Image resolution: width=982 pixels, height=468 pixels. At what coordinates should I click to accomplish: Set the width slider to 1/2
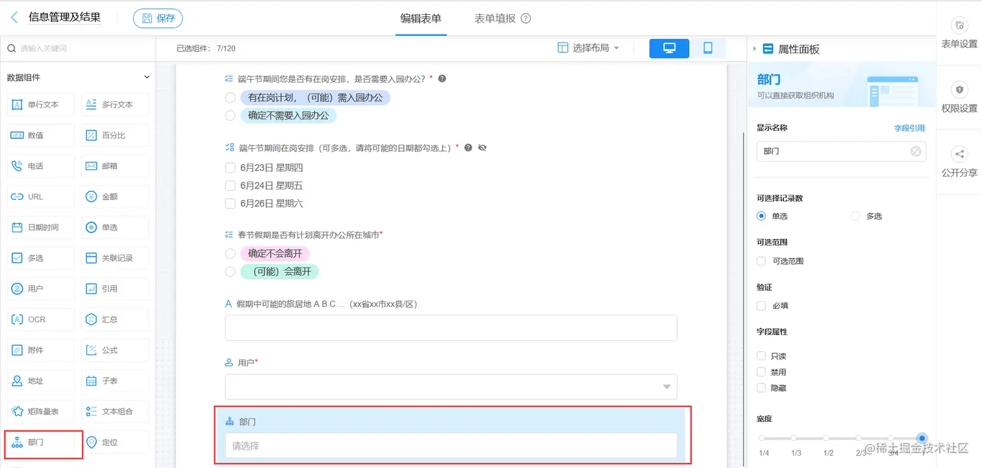point(826,438)
